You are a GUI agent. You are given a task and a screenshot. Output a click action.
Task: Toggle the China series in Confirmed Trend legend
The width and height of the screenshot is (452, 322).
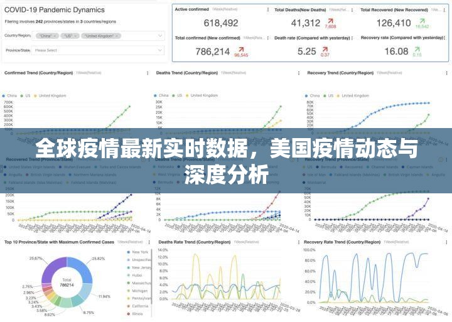coord(12,95)
